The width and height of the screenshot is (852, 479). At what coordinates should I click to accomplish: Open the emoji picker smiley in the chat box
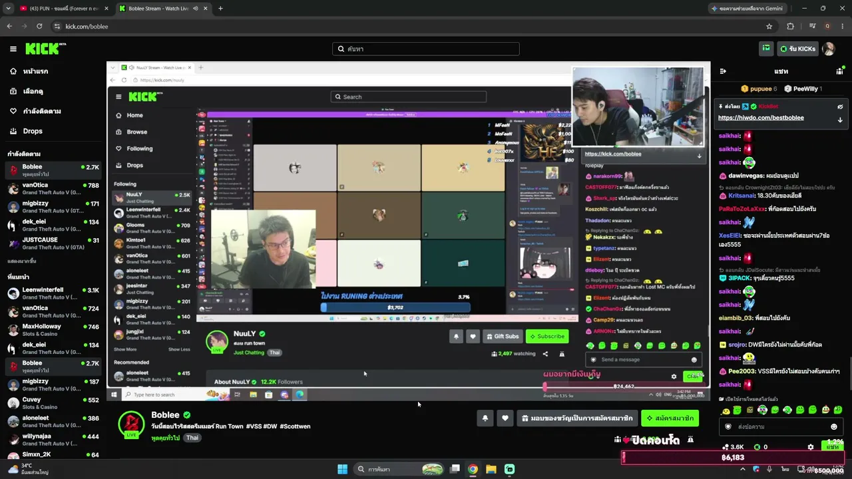click(834, 426)
